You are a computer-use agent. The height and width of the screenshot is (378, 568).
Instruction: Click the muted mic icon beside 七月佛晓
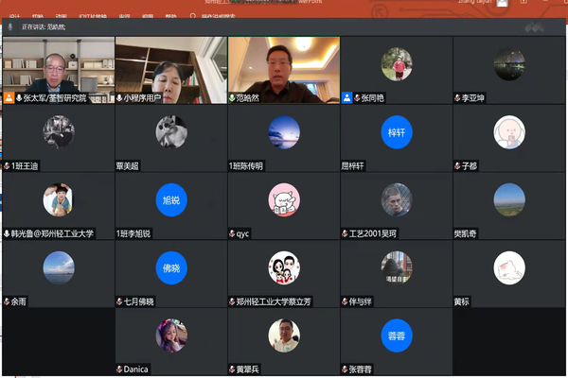click(120, 301)
